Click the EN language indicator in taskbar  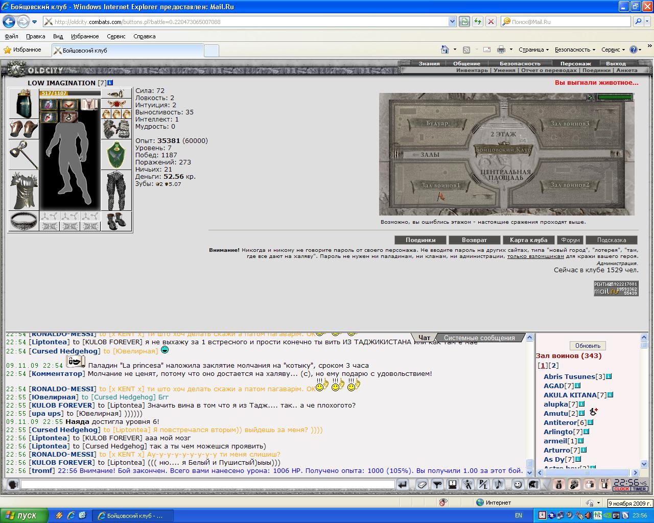coord(519,515)
